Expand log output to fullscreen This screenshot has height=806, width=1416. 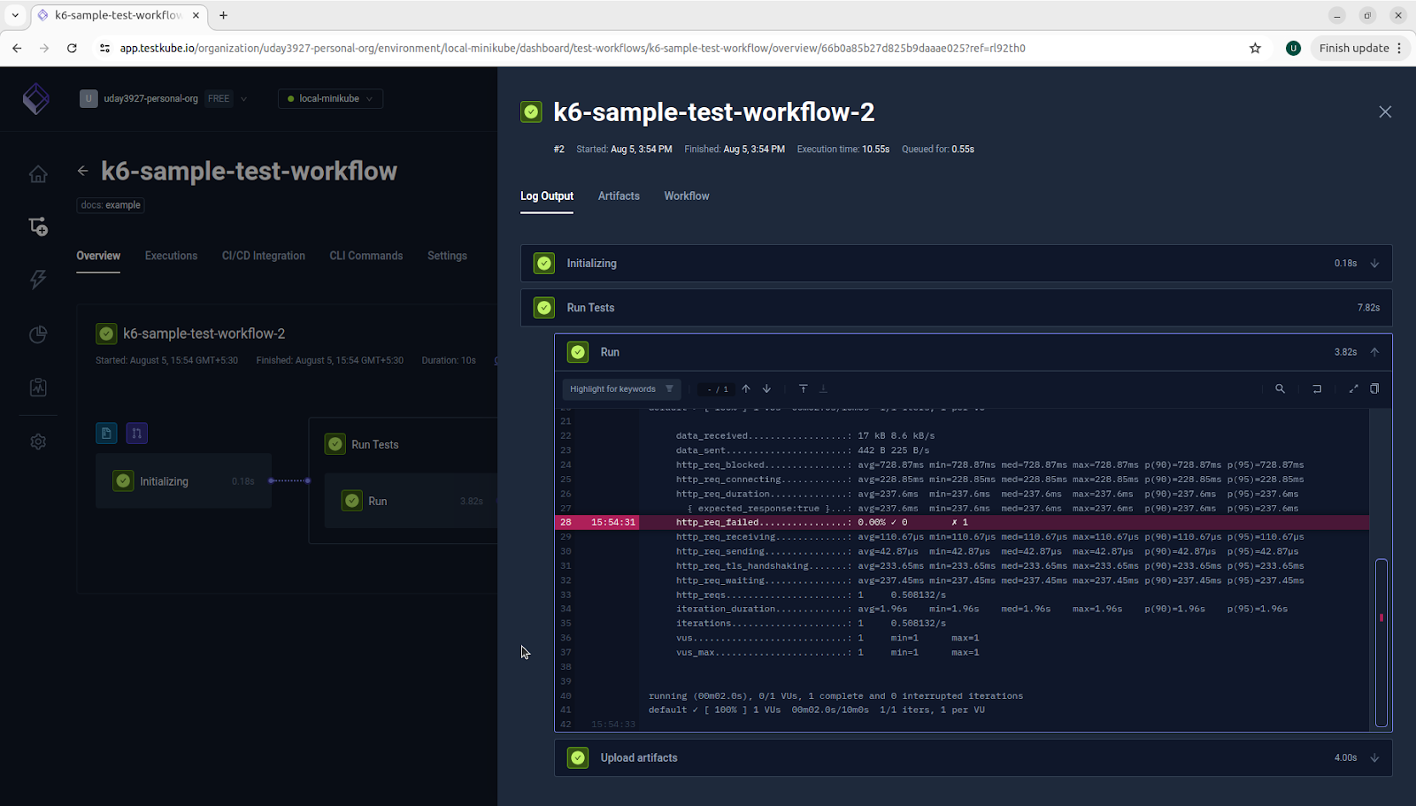(x=1353, y=388)
